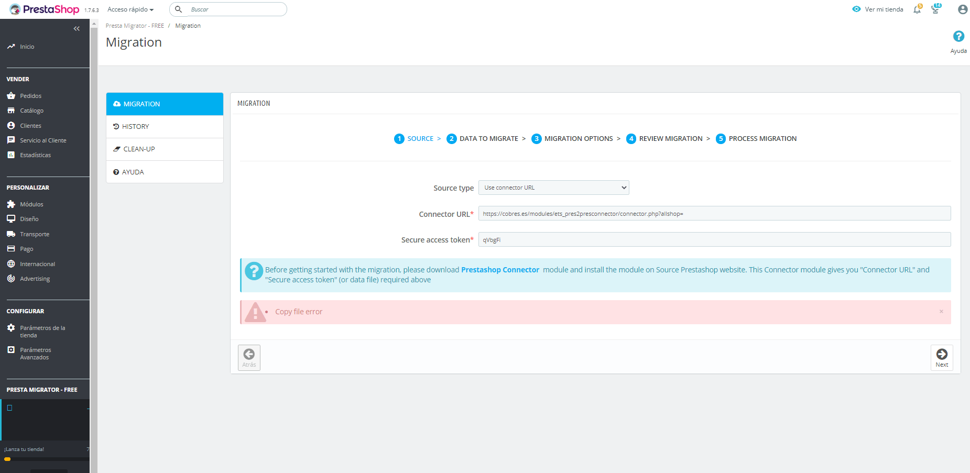Click the Transporte truck icon

pos(11,234)
